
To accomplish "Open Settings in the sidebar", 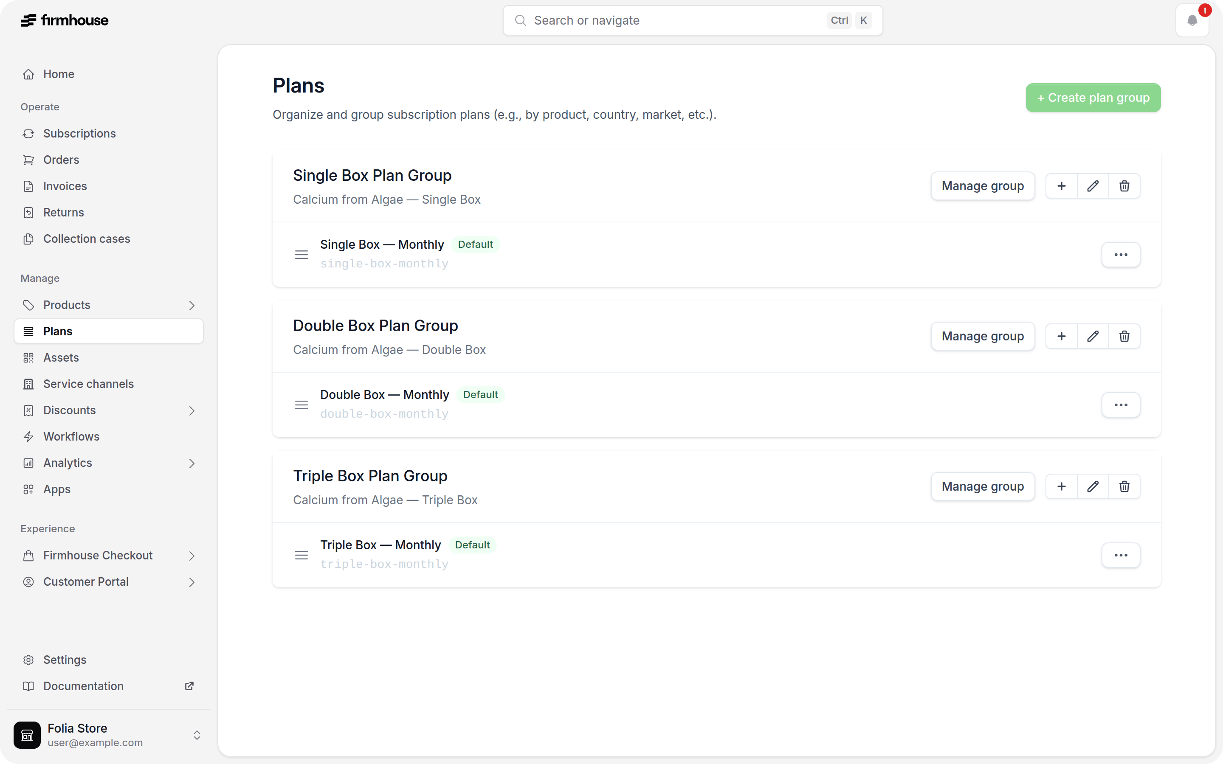I will pos(109,660).
